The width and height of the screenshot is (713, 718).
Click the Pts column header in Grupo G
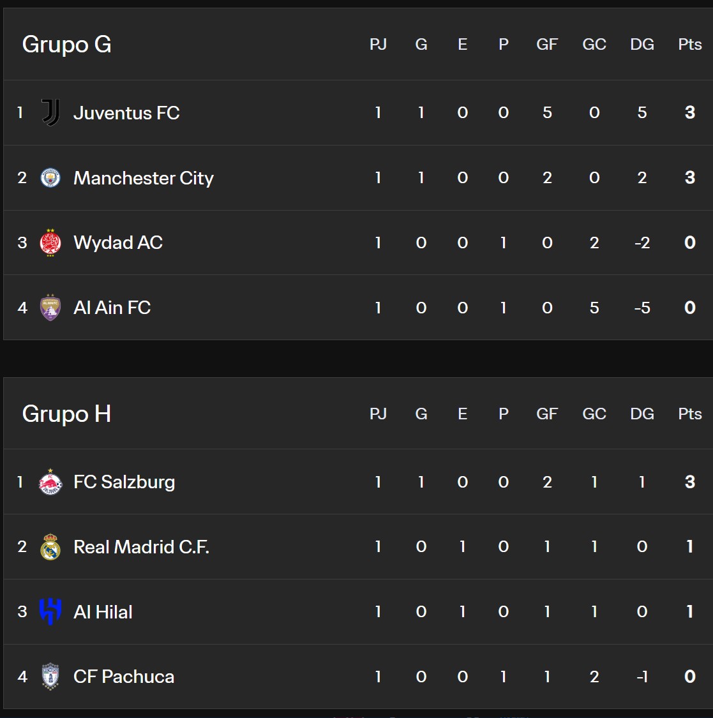[689, 45]
